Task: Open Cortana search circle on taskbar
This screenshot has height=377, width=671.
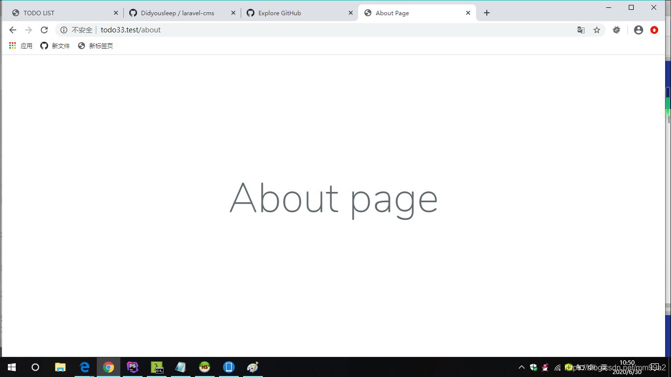Action: [x=35, y=367]
